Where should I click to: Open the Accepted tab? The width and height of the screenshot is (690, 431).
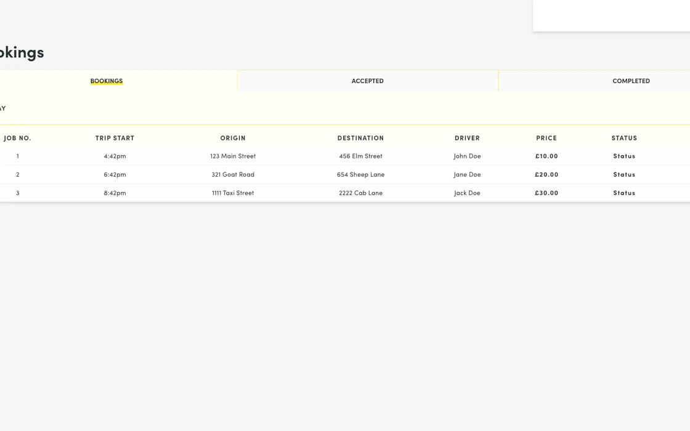click(x=367, y=81)
